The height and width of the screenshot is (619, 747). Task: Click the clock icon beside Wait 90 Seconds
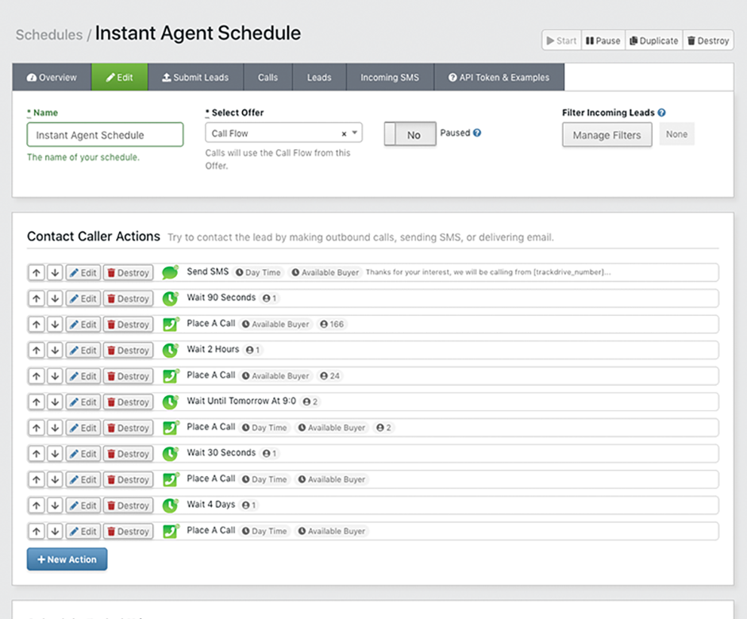171,298
